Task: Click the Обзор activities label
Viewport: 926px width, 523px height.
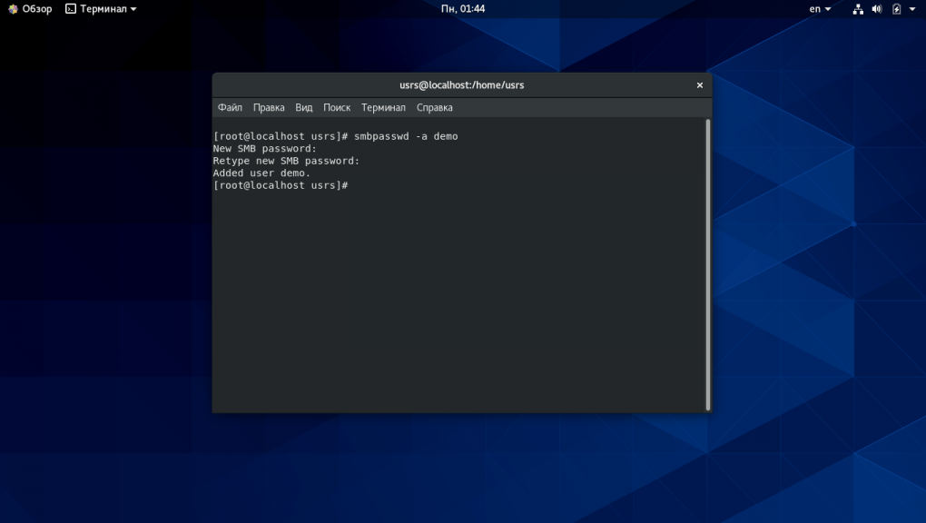Action: pos(37,9)
